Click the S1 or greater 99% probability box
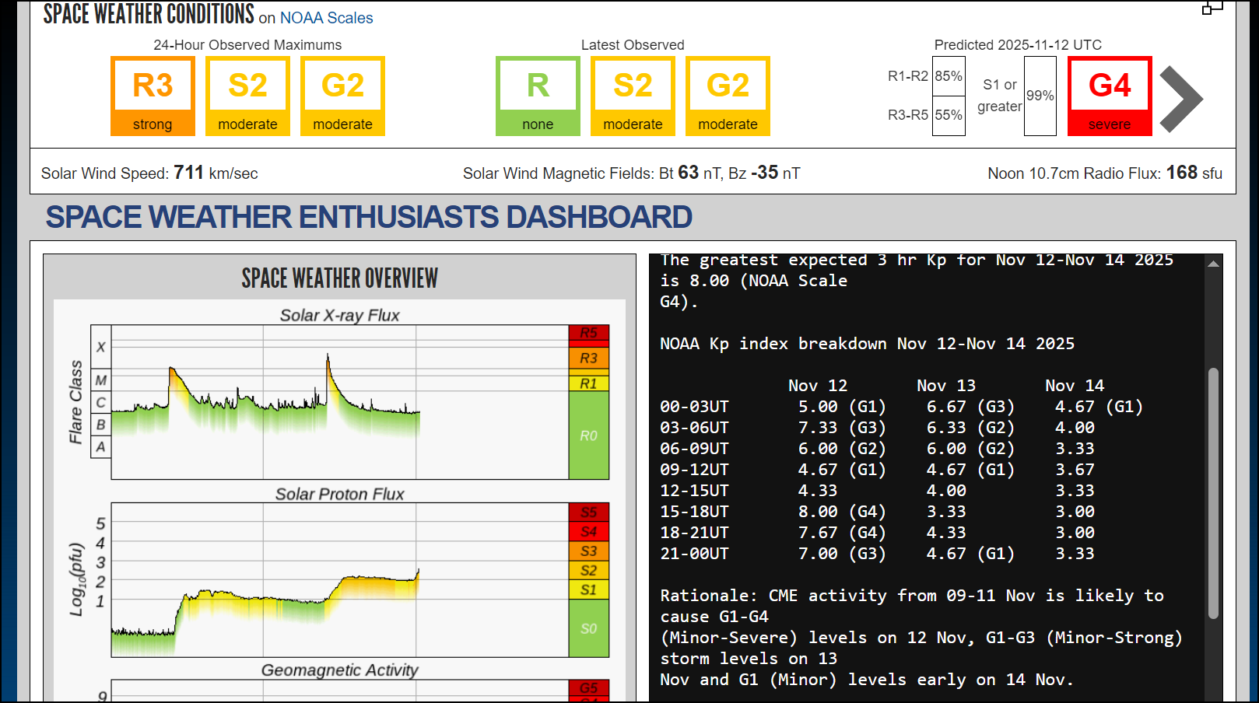1259x703 pixels. pyautogui.click(x=1040, y=96)
